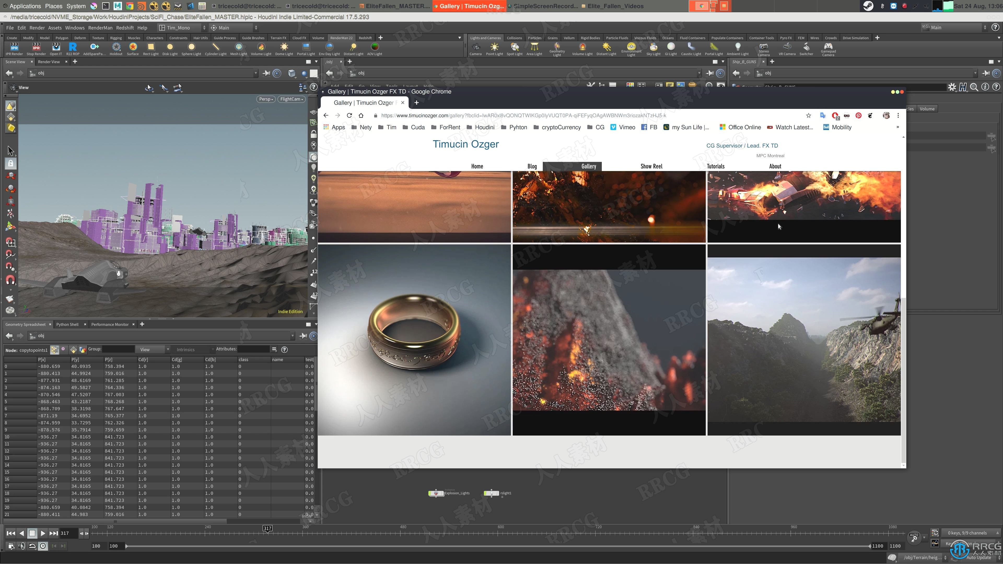Viewport: 1003px width, 564px height.
Task: Open the Render menu
Action: [37, 28]
